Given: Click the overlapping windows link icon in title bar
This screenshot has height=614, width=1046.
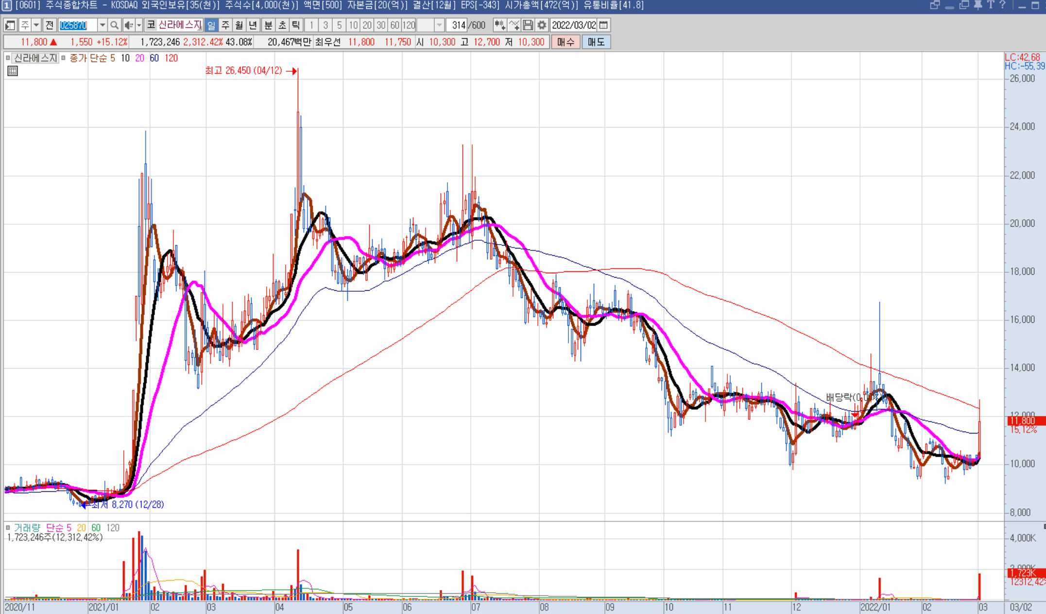Looking at the screenshot, I should click(x=935, y=5).
